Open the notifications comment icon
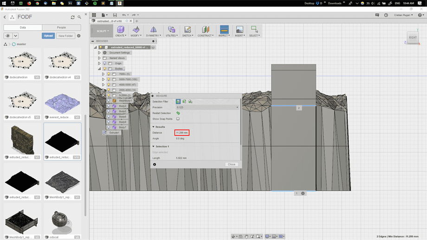Viewport: 427px width, 240px height. coord(377,15)
